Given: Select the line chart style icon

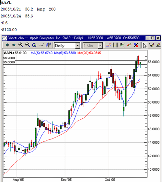Looking at the screenshot, I should tap(41, 45).
